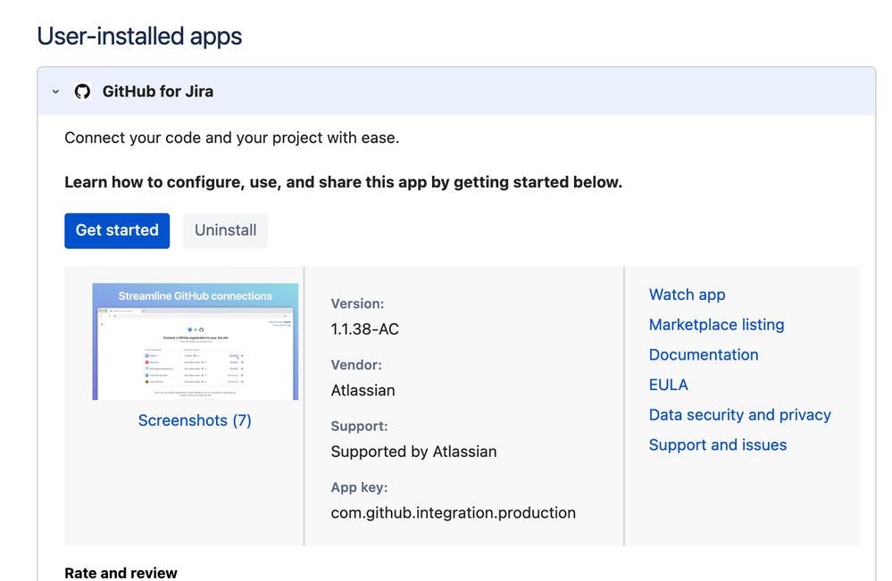Click the Supported by Atlassian text
This screenshot has height=581, width=892.
(x=413, y=452)
